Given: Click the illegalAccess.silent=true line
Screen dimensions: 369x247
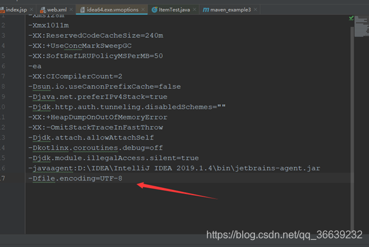Looking at the screenshot, I should click(x=113, y=158).
